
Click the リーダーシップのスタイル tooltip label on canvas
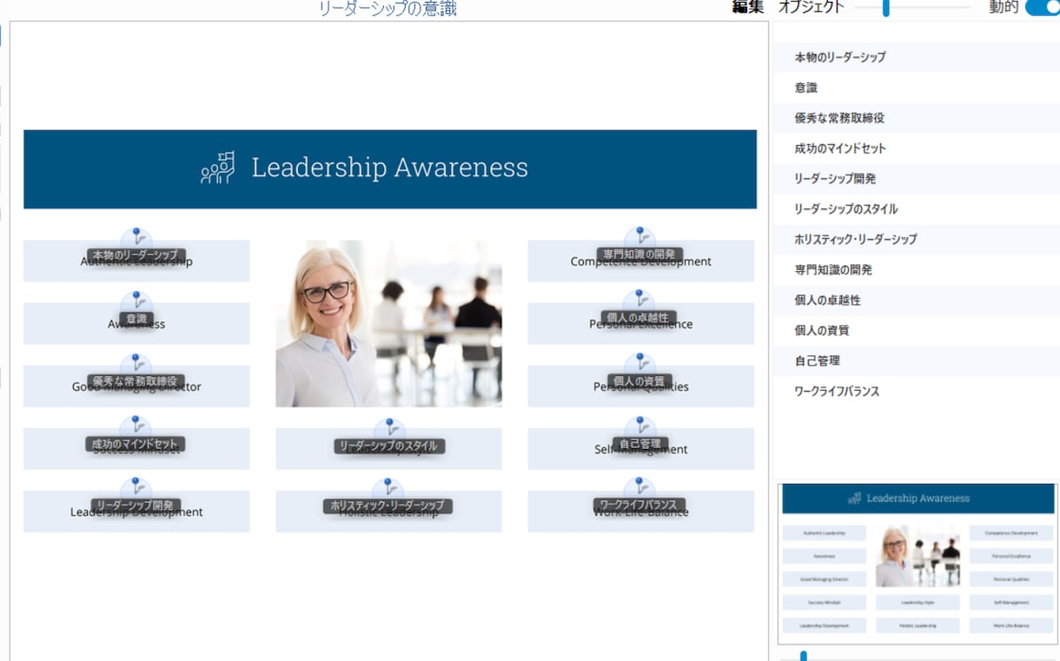[x=390, y=446]
